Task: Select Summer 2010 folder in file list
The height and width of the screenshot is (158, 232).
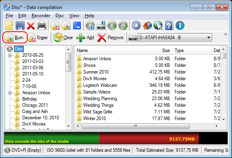Action: tap(96, 72)
